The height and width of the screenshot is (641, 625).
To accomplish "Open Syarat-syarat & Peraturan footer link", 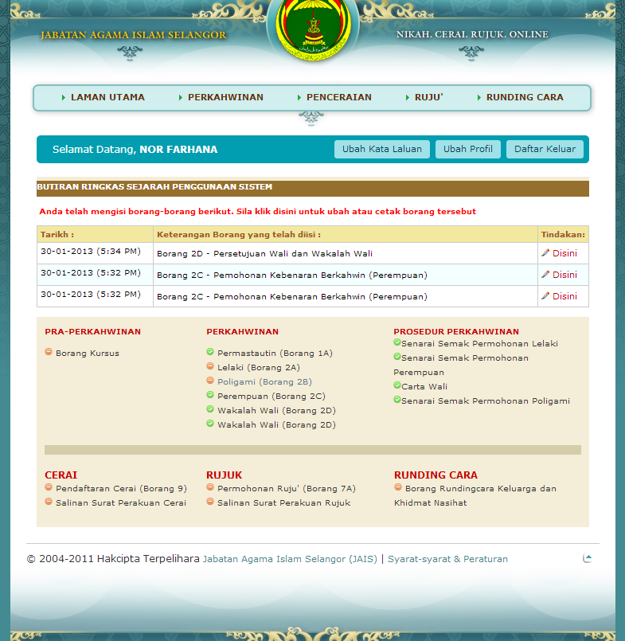I will [447, 559].
